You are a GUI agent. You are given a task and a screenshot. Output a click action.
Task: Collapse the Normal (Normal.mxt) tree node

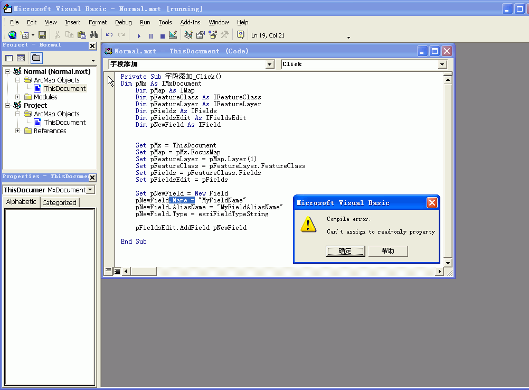coord(7,71)
